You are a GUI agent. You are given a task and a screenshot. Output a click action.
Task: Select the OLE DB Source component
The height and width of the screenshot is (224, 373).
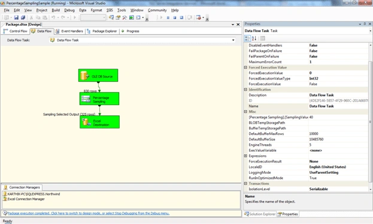98,75
